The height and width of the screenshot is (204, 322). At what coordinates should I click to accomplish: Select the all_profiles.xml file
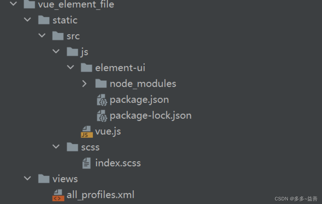tap(100, 195)
